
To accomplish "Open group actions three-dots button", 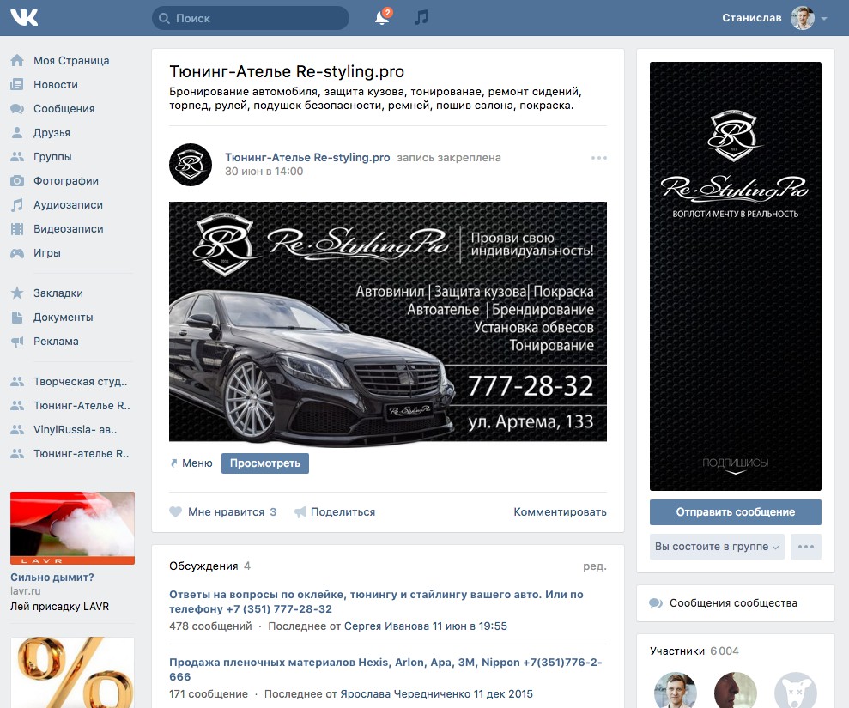I will click(x=806, y=547).
